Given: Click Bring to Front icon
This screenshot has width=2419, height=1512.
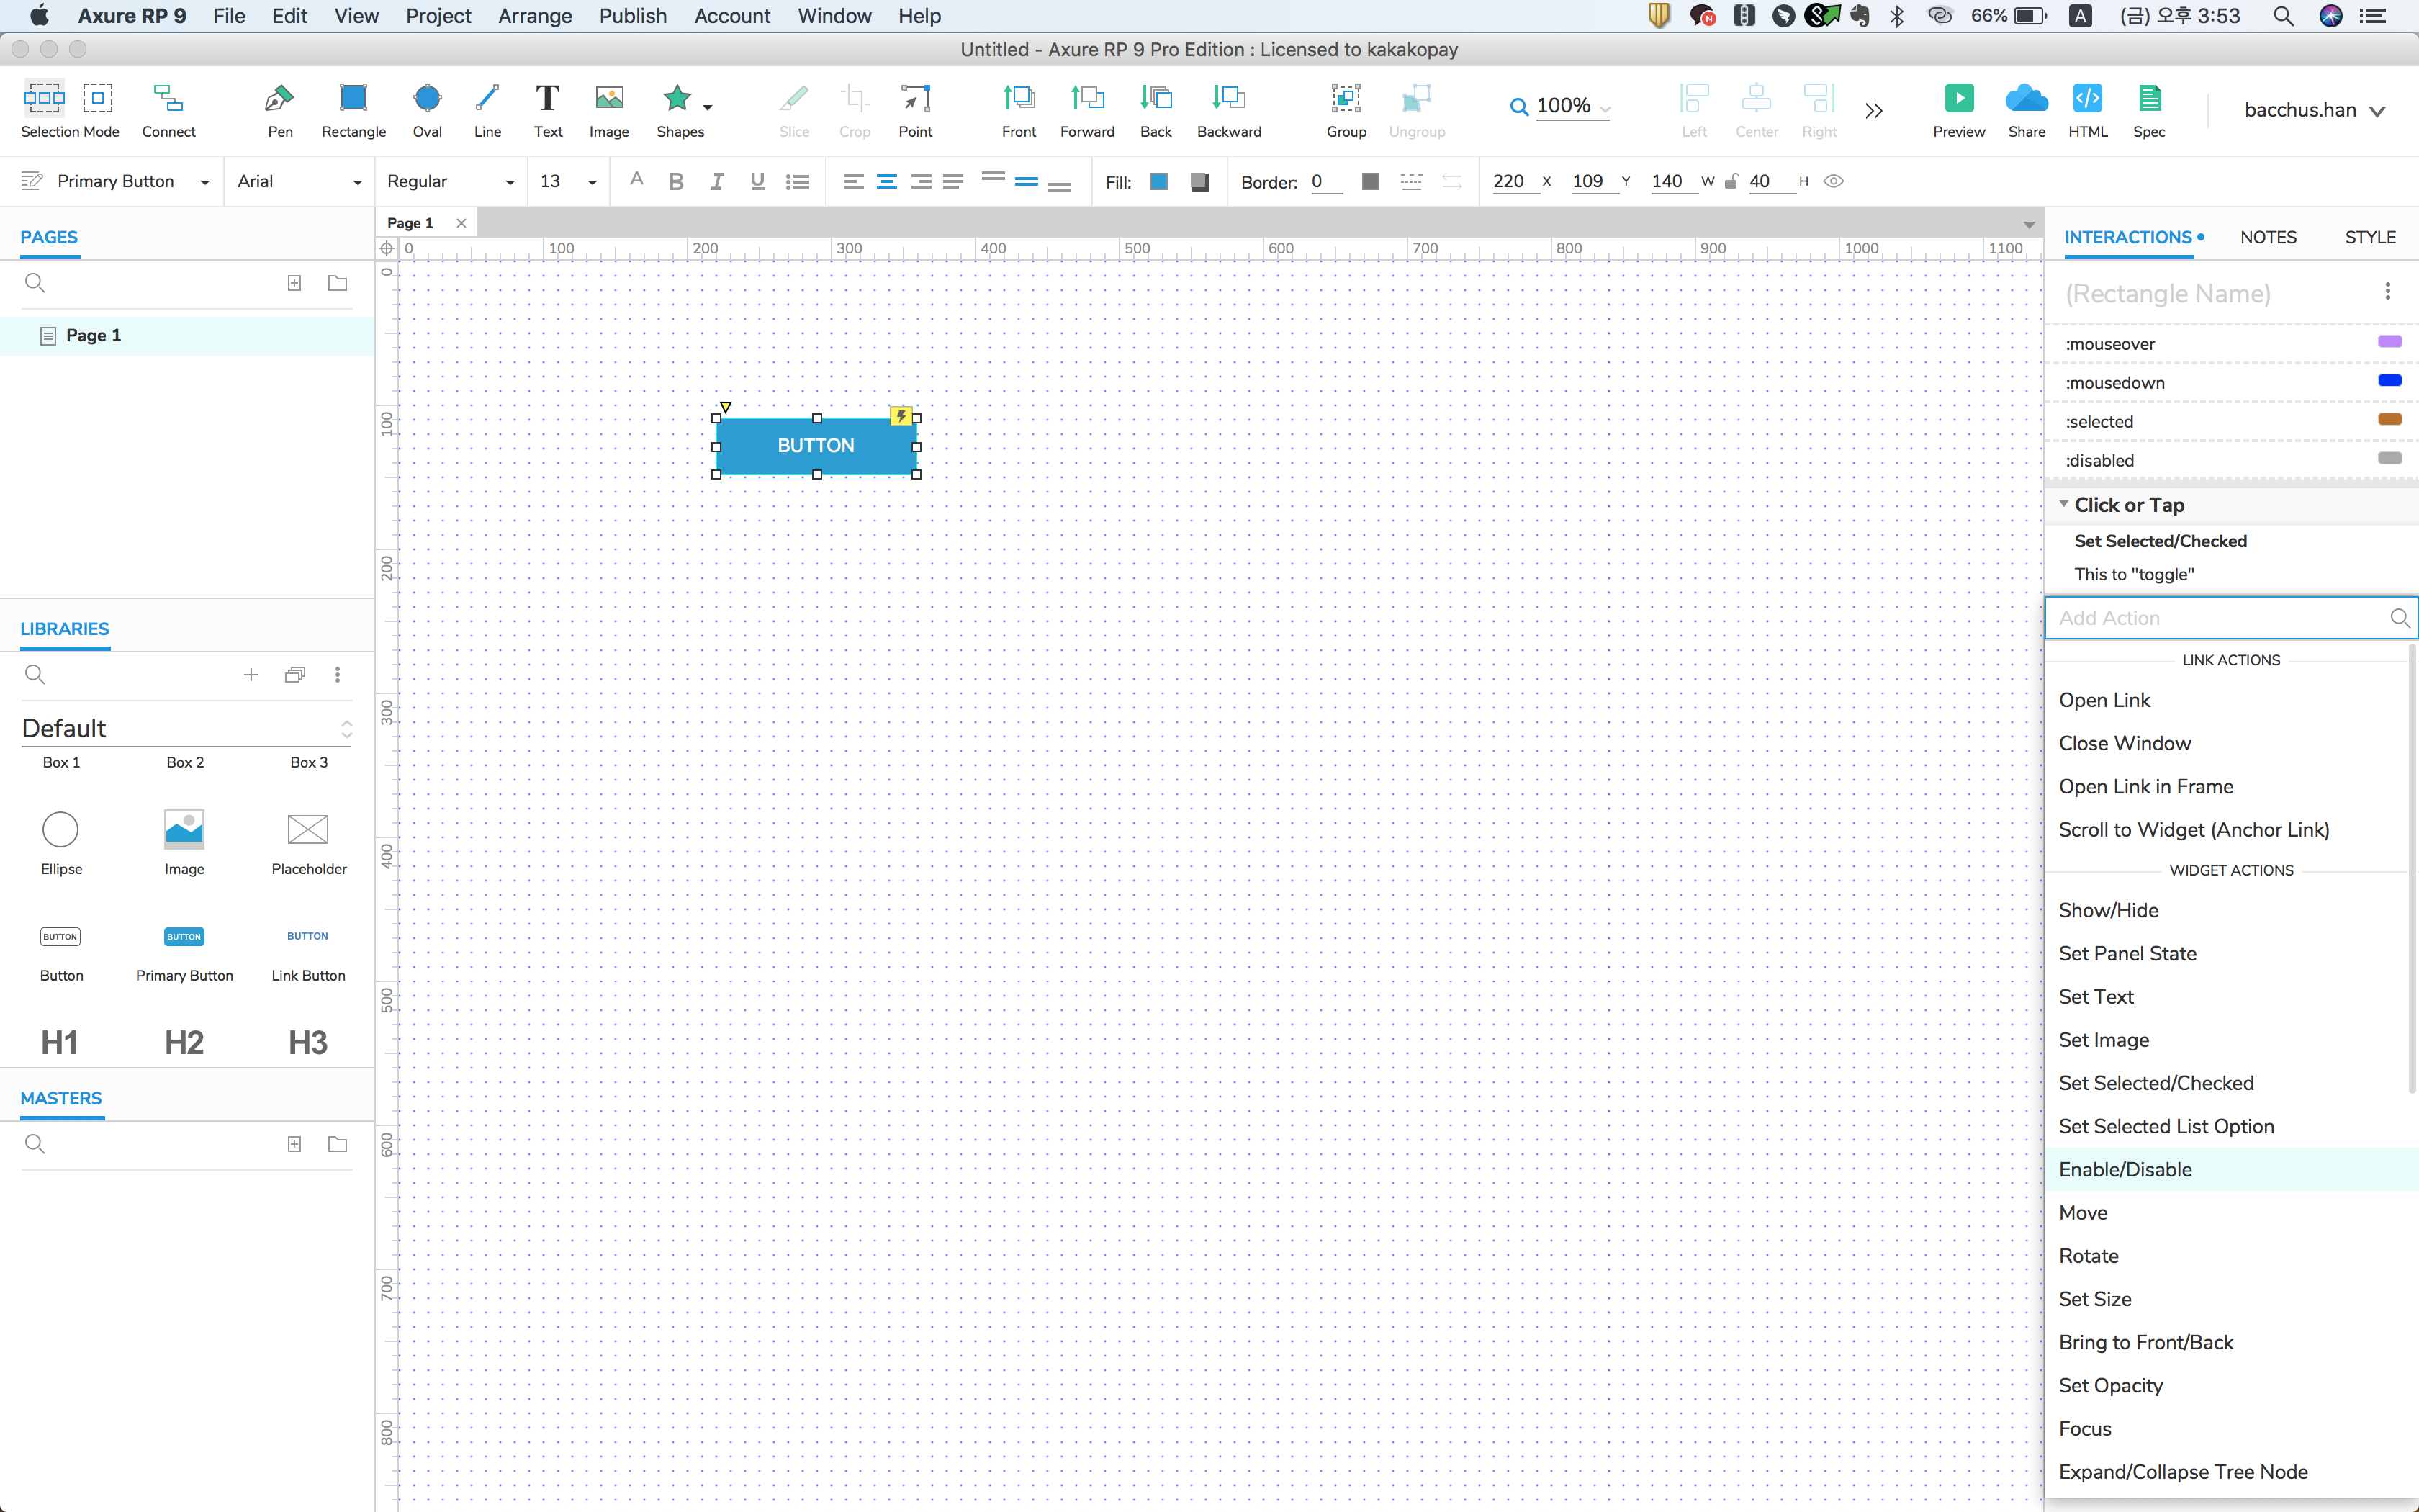Looking at the screenshot, I should tap(1019, 99).
